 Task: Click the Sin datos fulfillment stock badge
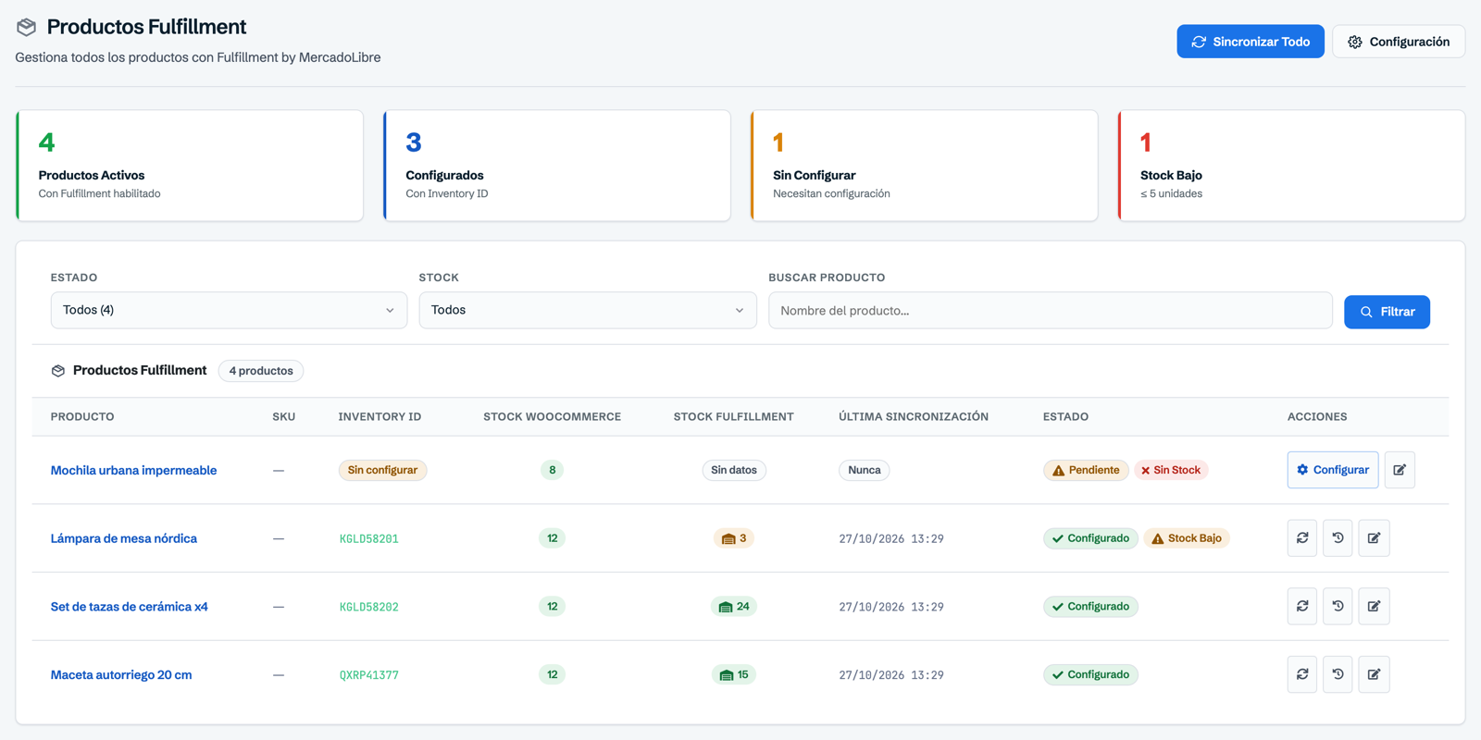(734, 470)
